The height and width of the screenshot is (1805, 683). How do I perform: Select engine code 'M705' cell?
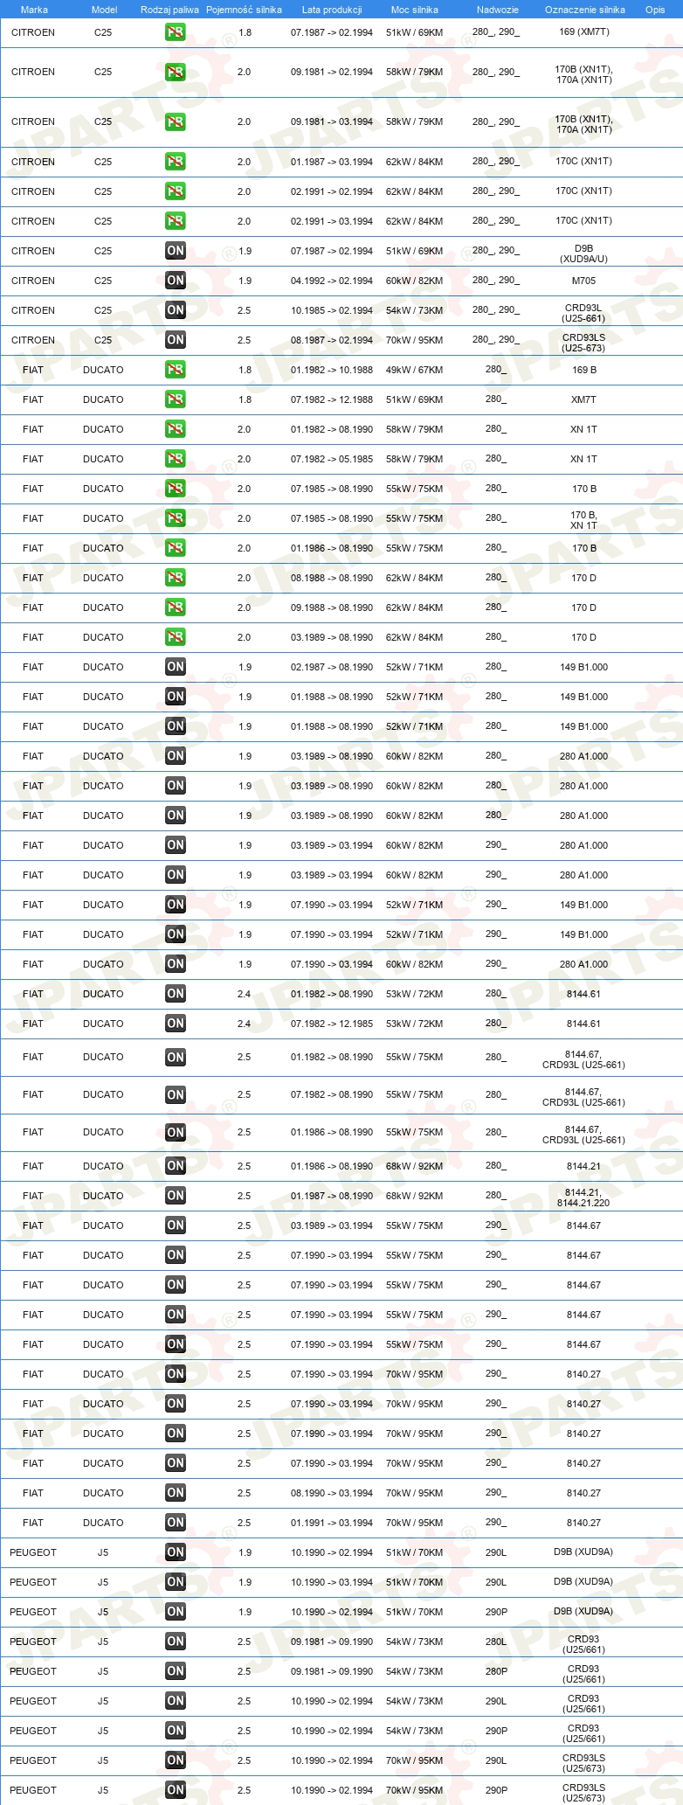point(584,281)
